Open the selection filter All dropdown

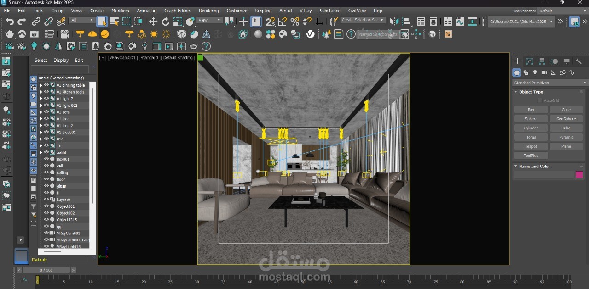[x=82, y=21]
